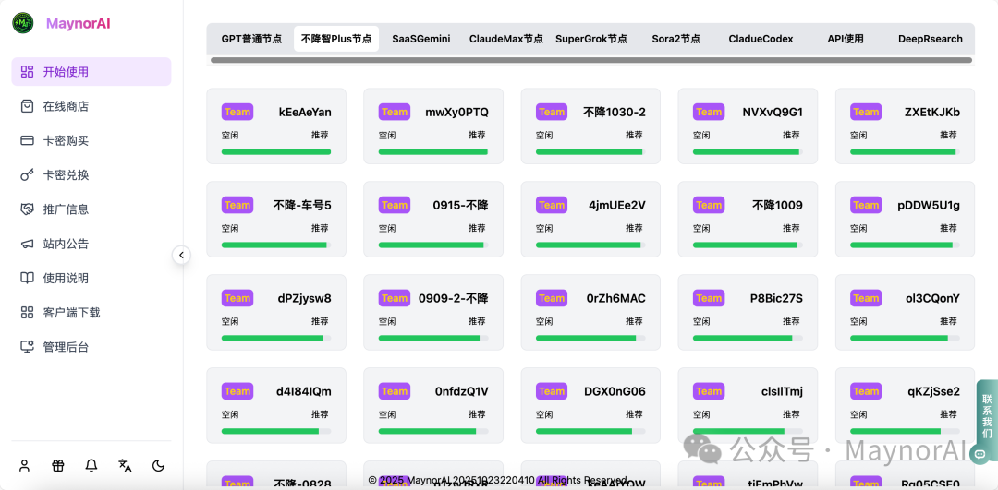Select node card clsIlTmj
Image resolution: width=998 pixels, height=490 pixels.
748,405
